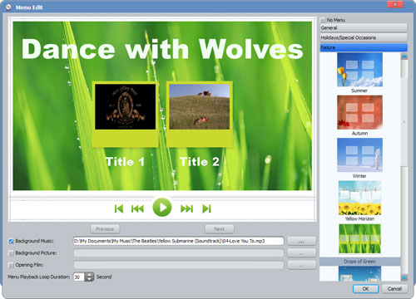Select the Title 2 video thumbnail
Screen dimensions: 416x299
[200, 107]
